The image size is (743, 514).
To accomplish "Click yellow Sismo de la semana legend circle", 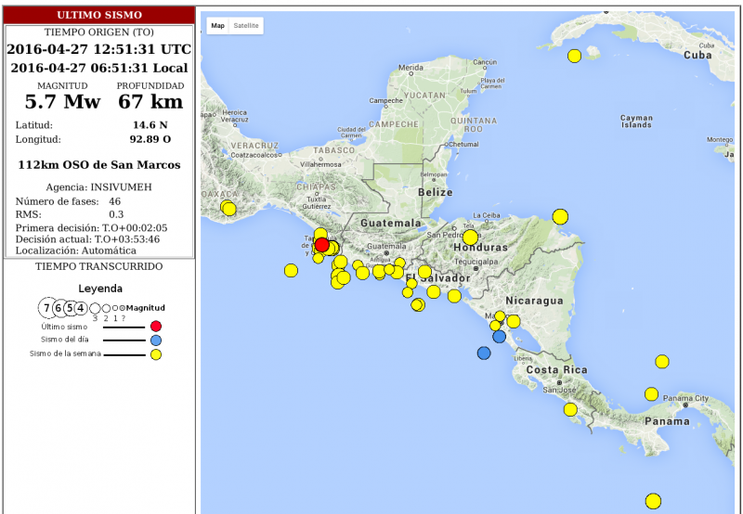I will pos(156,354).
